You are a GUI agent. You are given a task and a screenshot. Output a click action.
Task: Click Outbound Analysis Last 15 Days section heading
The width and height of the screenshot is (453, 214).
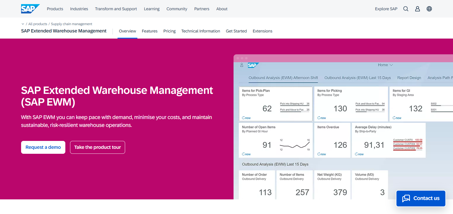click(275, 164)
